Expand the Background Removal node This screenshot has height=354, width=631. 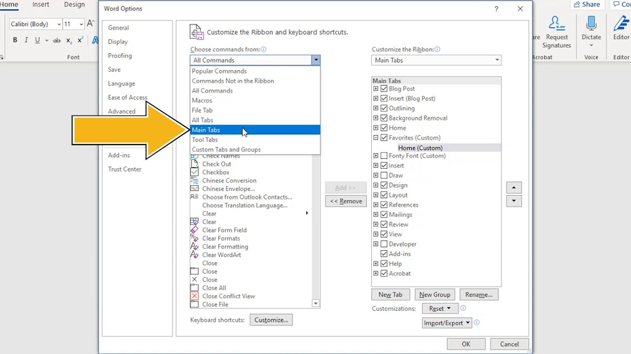click(376, 118)
